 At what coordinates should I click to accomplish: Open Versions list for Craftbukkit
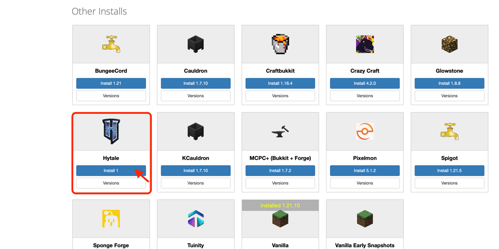tap(280, 96)
